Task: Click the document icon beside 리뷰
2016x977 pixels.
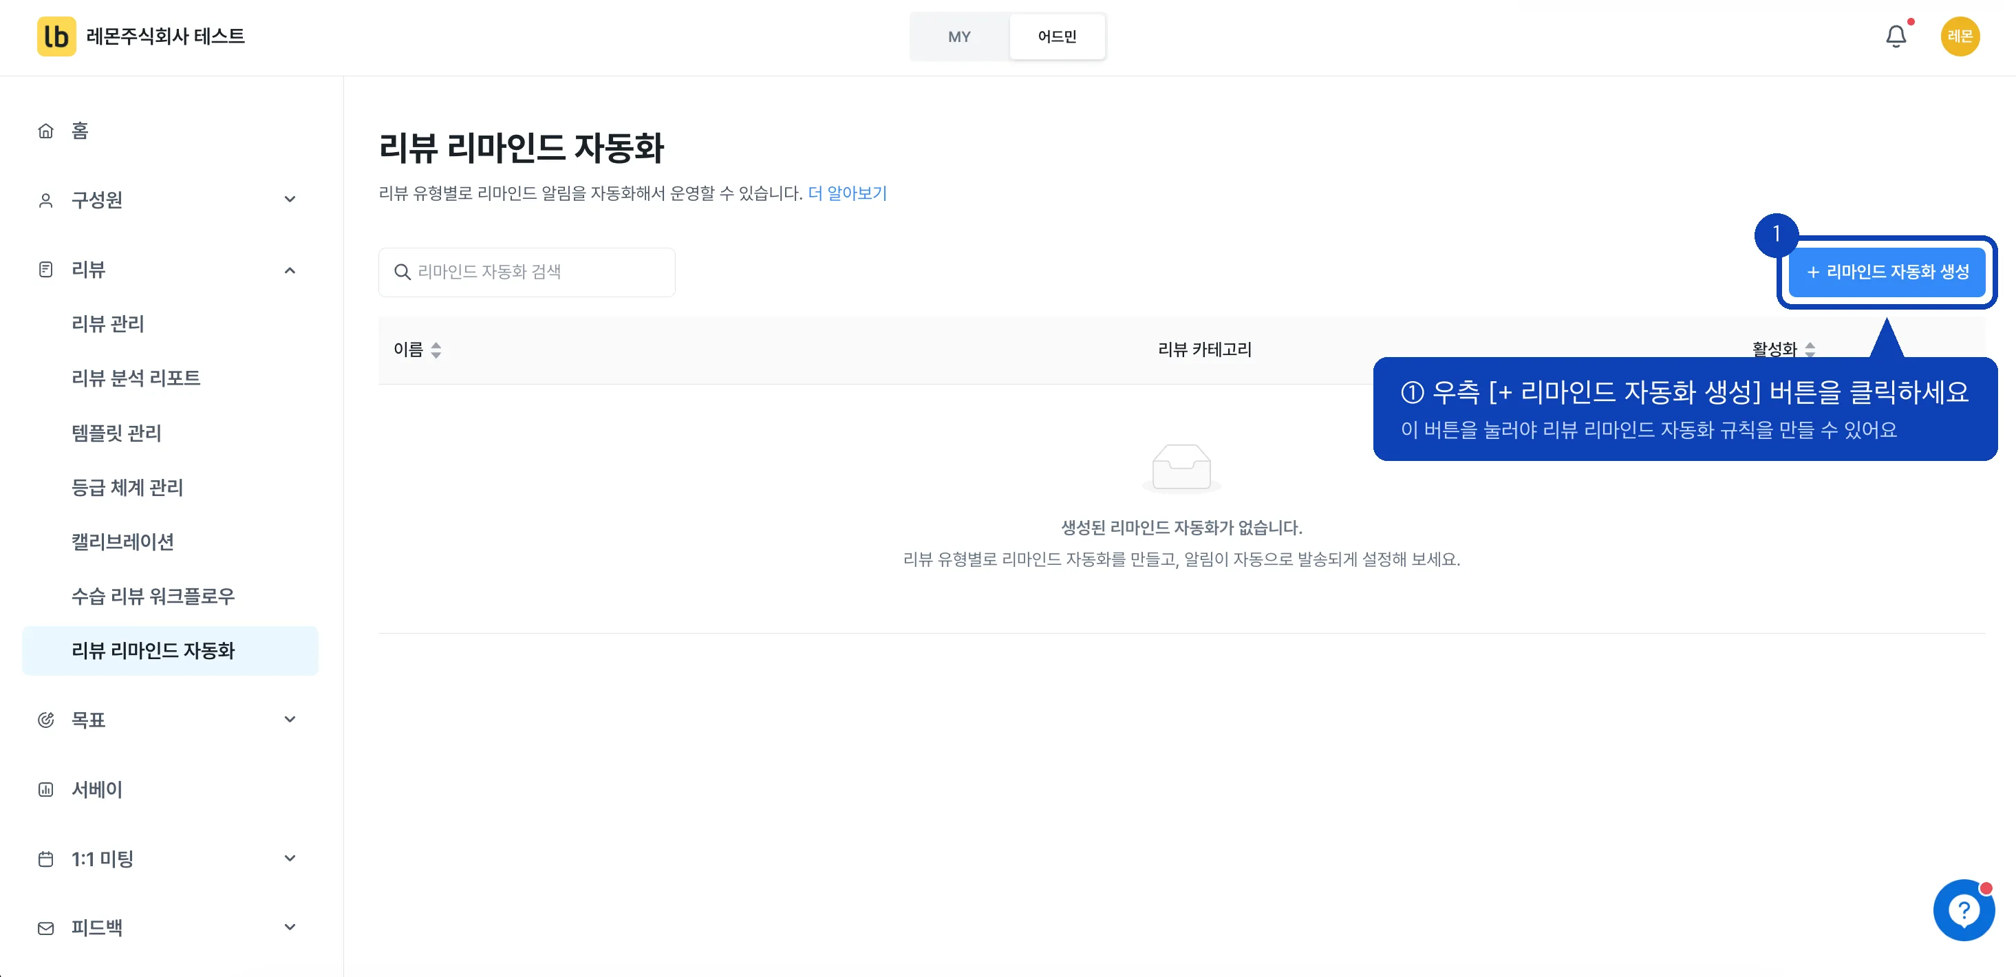Action: 46,270
